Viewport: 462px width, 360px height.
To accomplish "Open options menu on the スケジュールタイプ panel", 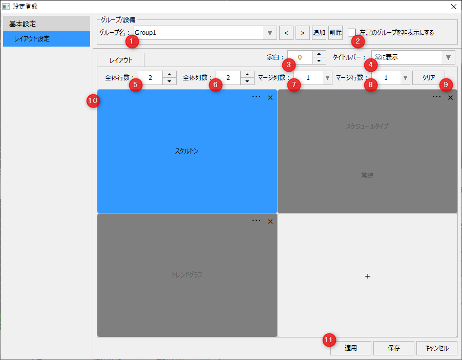I will click(x=436, y=97).
